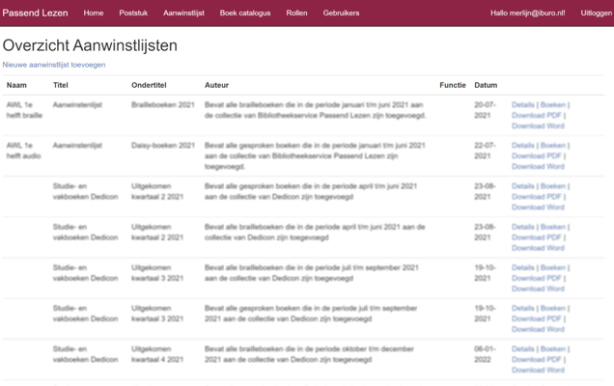This screenshot has width=614, height=386.
Task: Open the Home menu item
Action: (x=94, y=14)
